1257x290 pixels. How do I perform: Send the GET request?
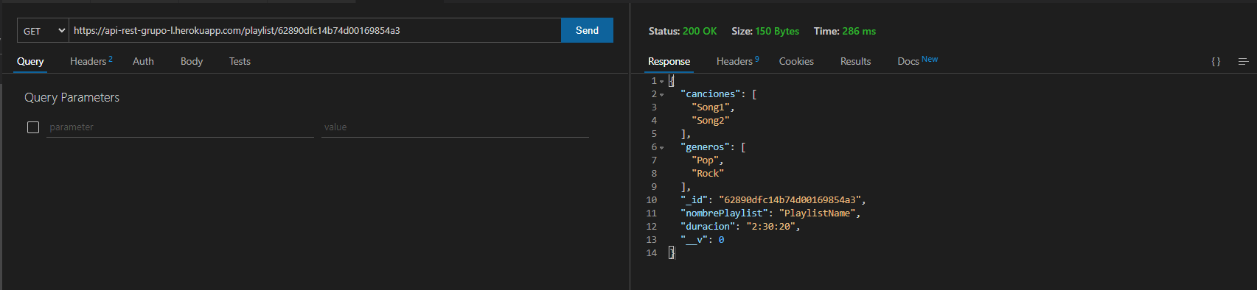pyautogui.click(x=587, y=30)
